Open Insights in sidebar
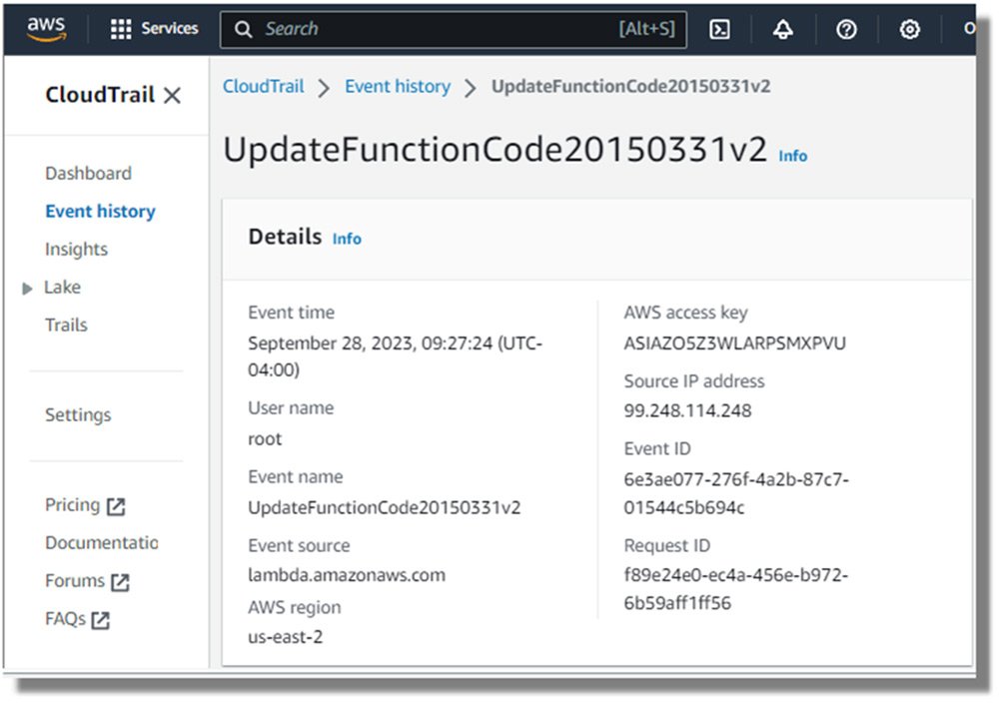The image size is (999, 703). tap(76, 249)
